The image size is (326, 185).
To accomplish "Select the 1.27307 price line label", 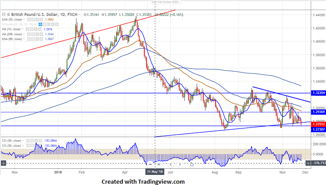I will point(318,129).
